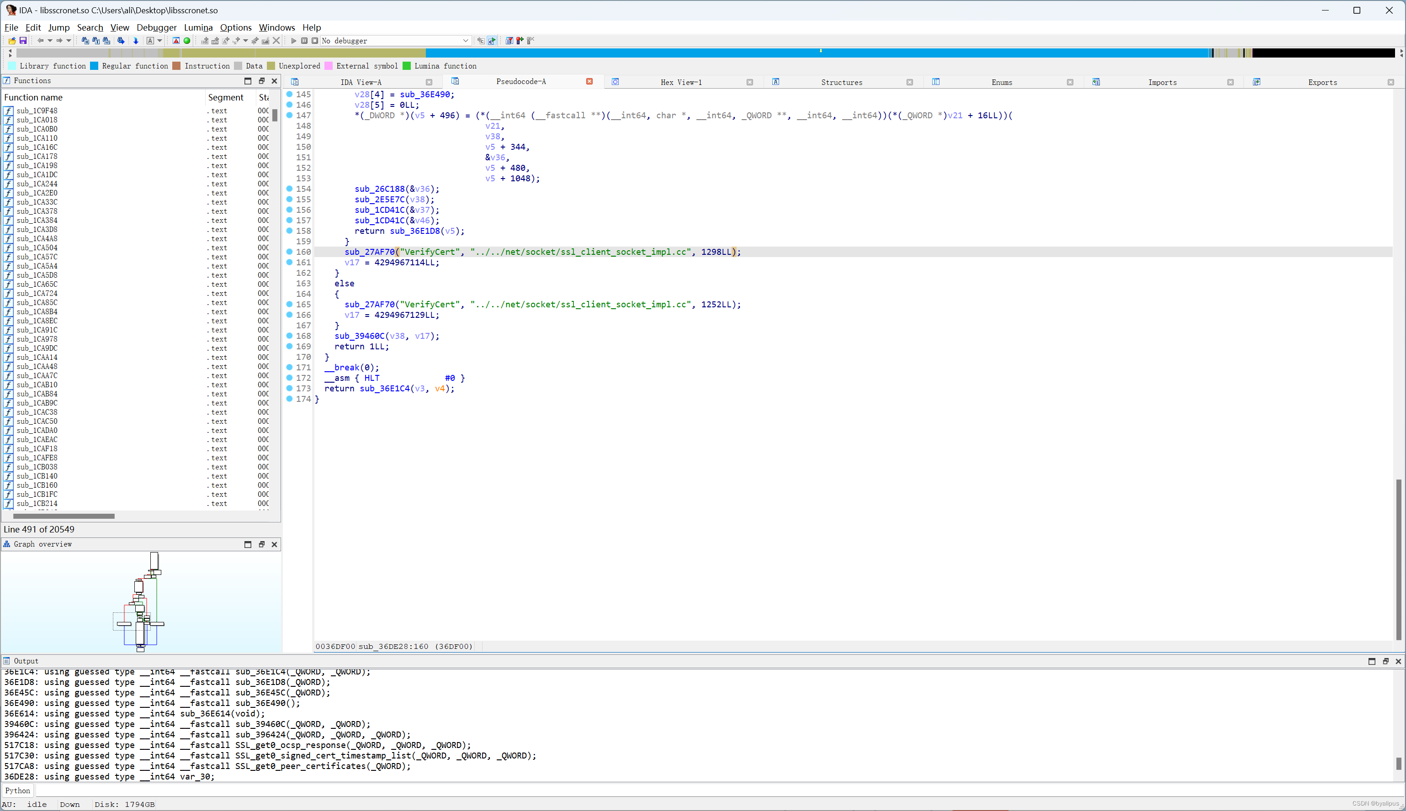Screen dimensions: 1406x811
Task: Click the Terminate process stop icon
Action: click(x=315, y=41)
